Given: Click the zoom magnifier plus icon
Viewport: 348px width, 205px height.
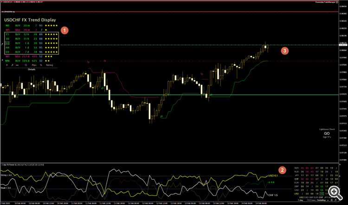Looking at the screenshot, I should tap(335, 193).
